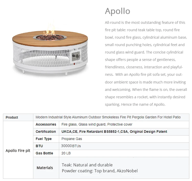Image resolution: width=192 pixels, height=181 pixels.
Task: Click the "Apollo Fire pit" row label cell
Action: 18,151
